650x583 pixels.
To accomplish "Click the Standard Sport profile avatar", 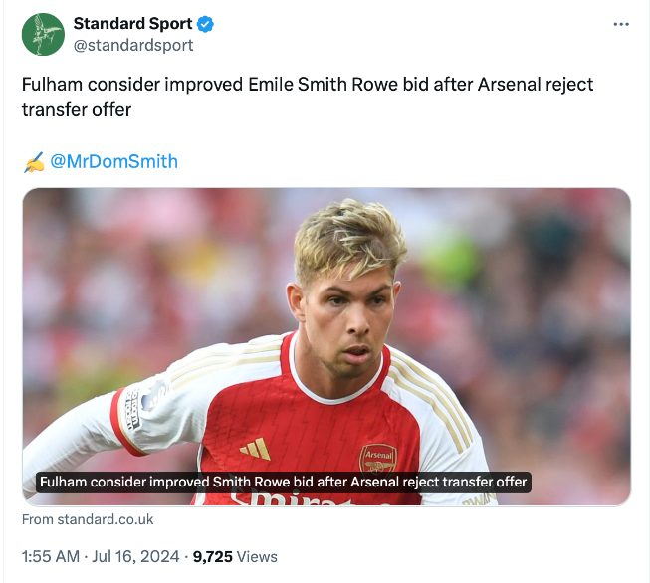I will [43, 35].
